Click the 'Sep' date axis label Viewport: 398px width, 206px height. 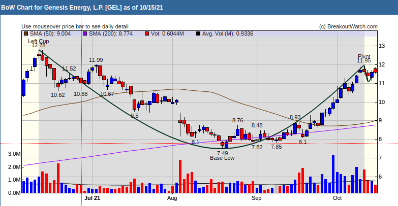tap(256, 198)
